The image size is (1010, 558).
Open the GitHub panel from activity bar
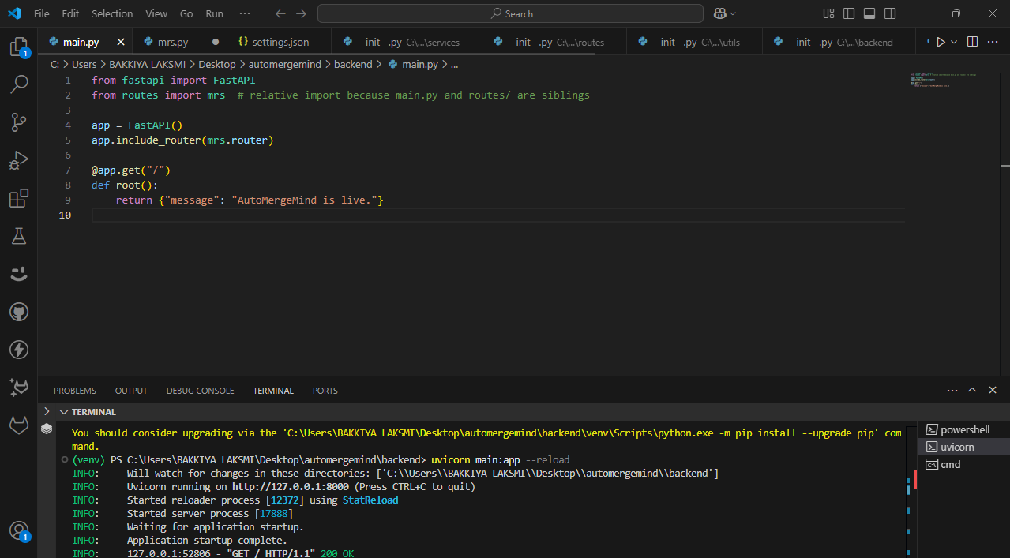coord(19,313)
